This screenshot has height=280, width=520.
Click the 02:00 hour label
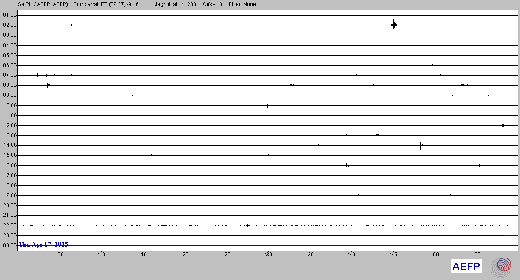click(9, 25)
